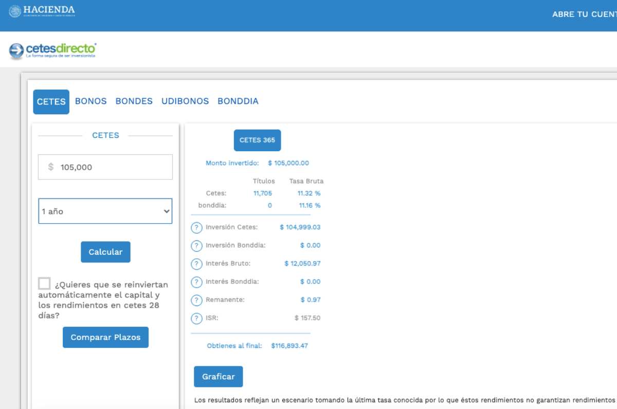Viewport: 617px width, 409px height.
Task: Focus the investment amount field showing 105,000
Action: coord(105,167)
